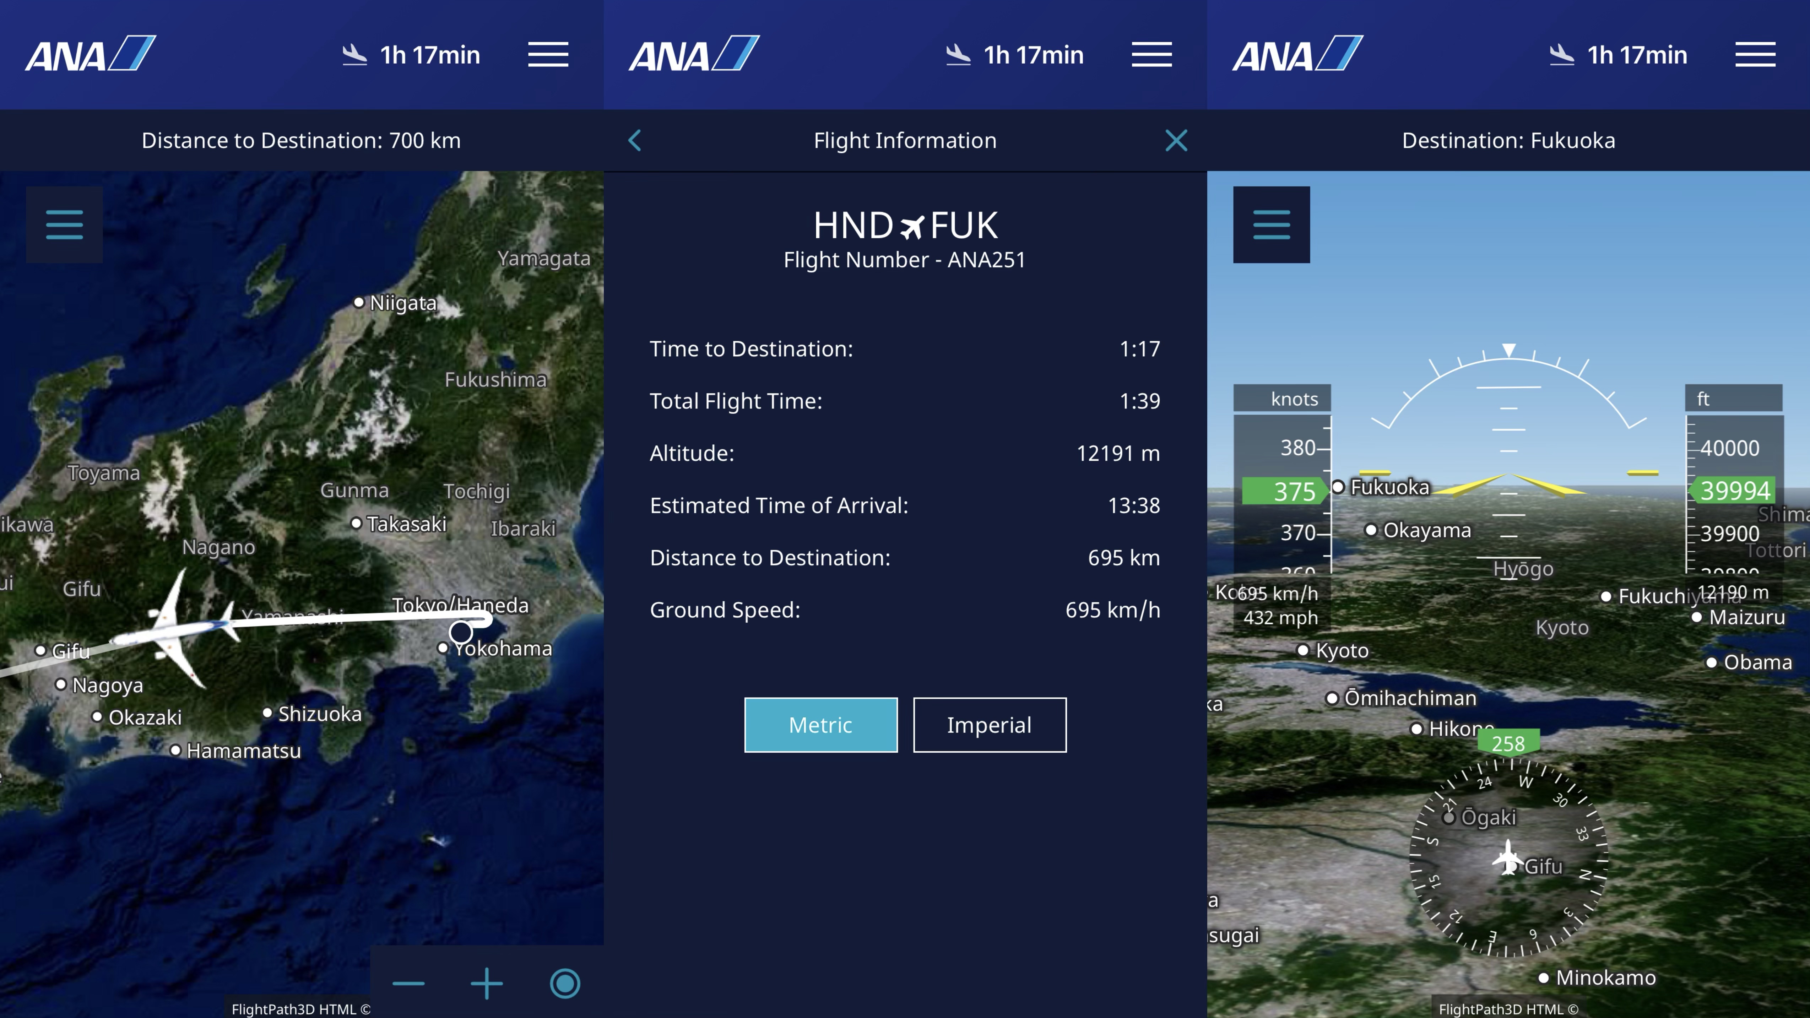Click the Altitude value 12191 m
The height and width of the screenshot is (1018, 1810).
click(1118, 453)
